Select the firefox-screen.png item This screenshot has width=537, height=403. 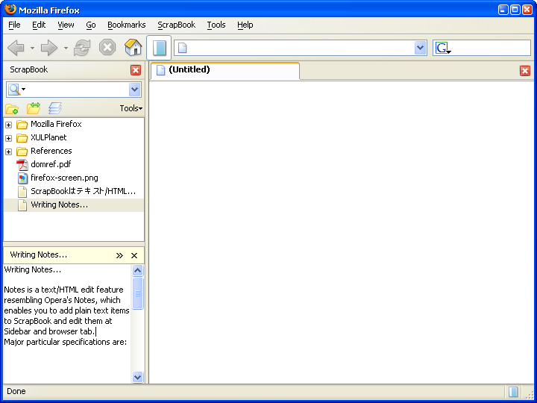click(x=64, y=178)
